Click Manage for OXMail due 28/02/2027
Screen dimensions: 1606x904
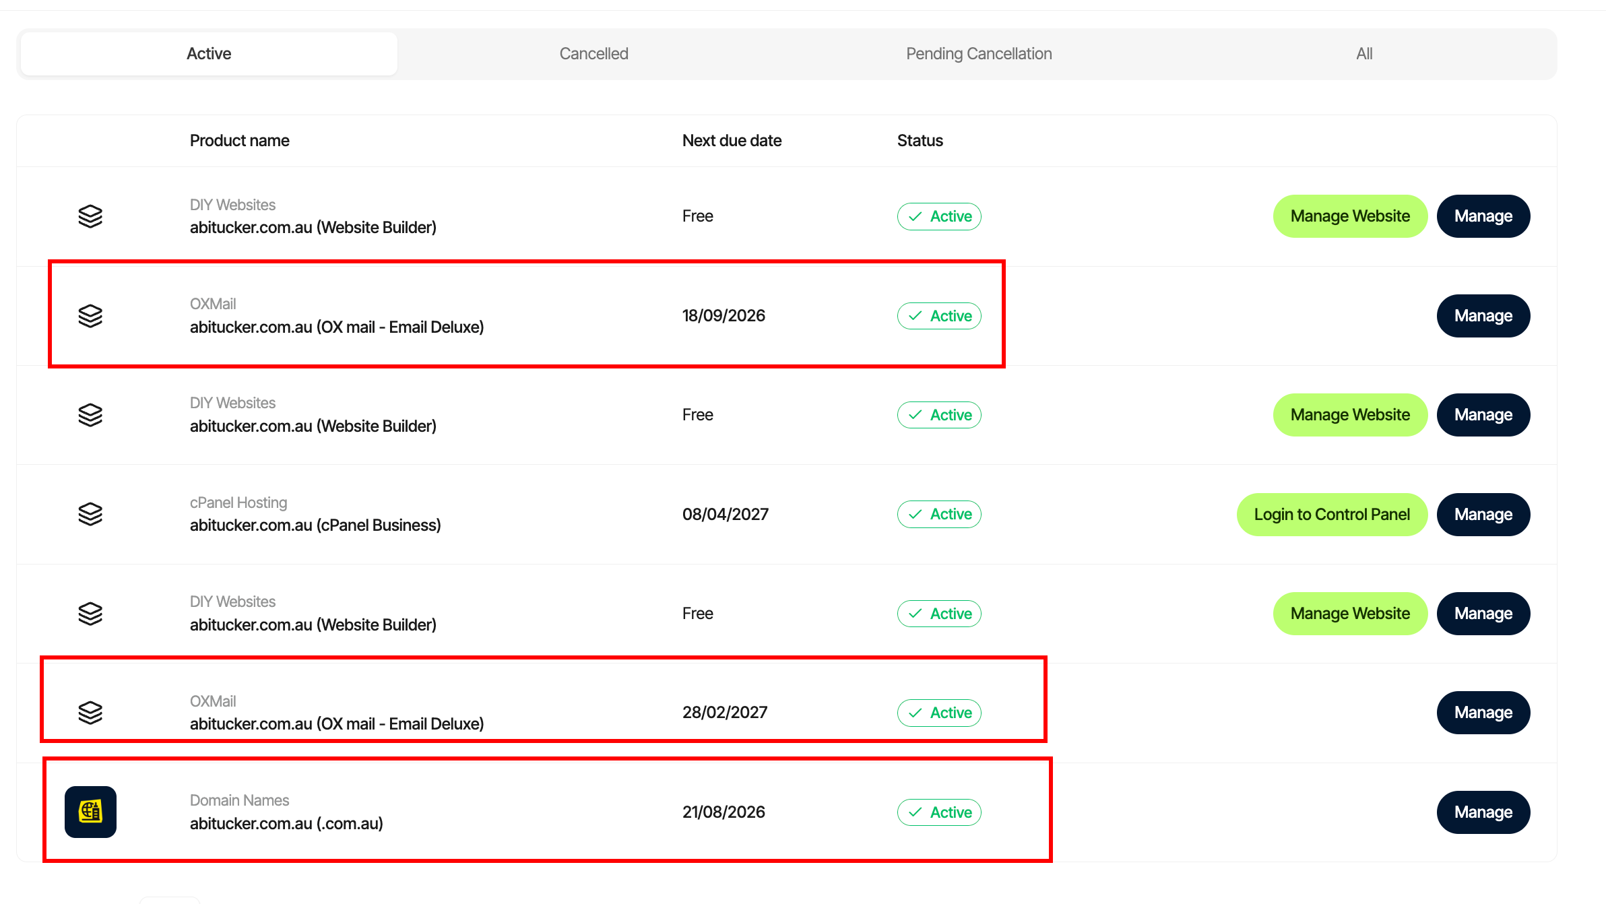point(1483,712)
